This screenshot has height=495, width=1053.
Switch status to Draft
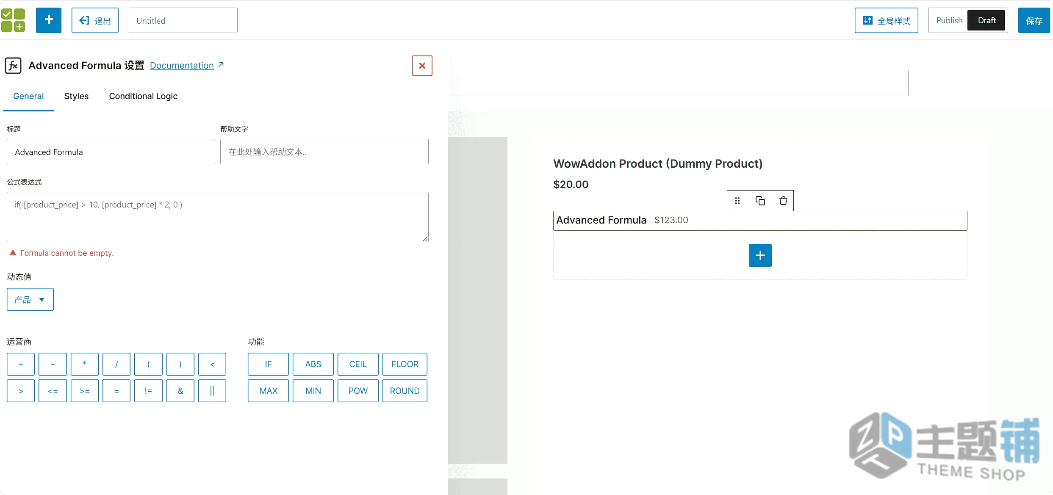986,20
